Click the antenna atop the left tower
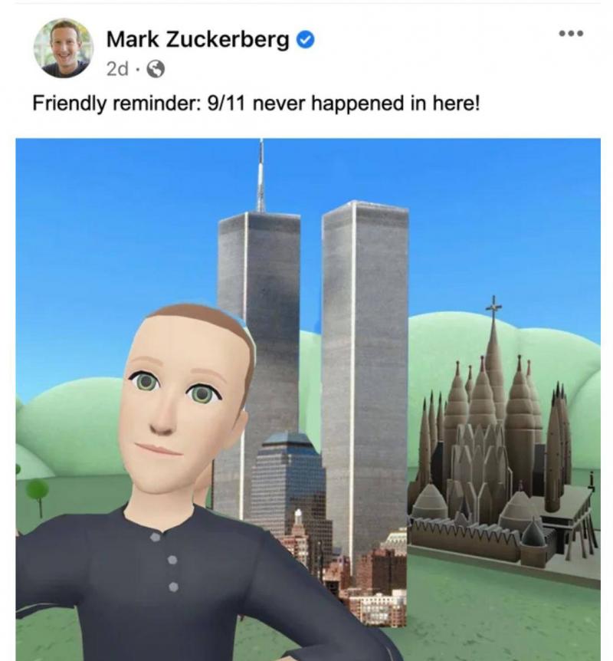 point(261,176)
